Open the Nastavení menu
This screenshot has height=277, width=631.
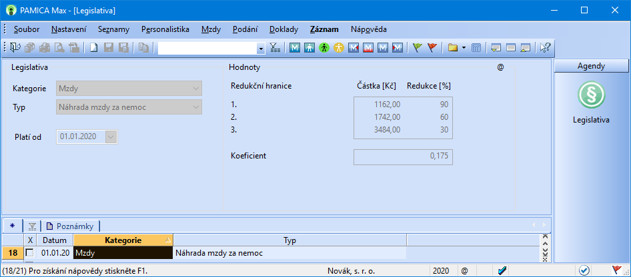tap(69, 29)
